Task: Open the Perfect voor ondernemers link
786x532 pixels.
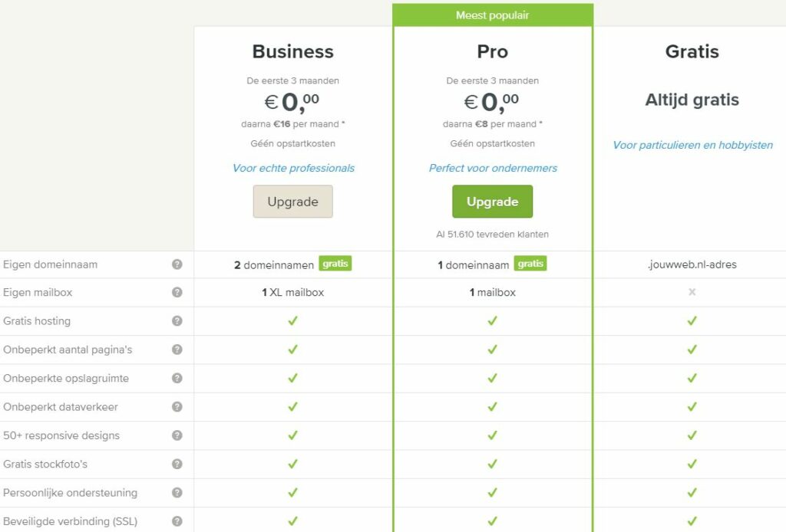Action: [x=492, y=168]
